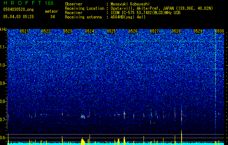
Task: Click the Receiving Location label
Action: pos(84,8)
